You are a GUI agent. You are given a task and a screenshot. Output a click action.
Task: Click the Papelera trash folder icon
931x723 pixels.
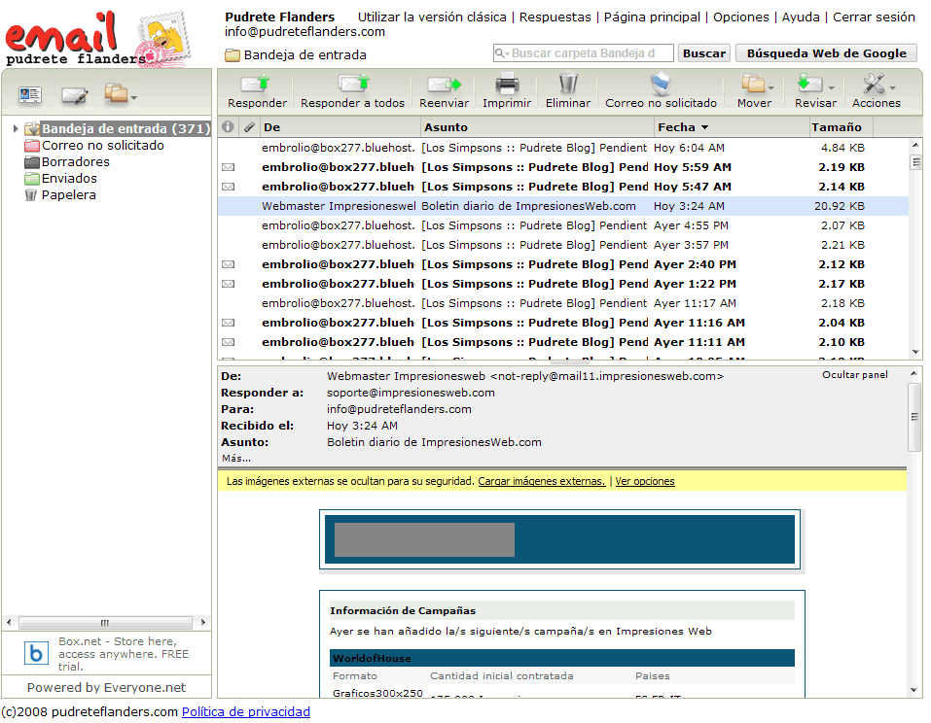[30, 195]
